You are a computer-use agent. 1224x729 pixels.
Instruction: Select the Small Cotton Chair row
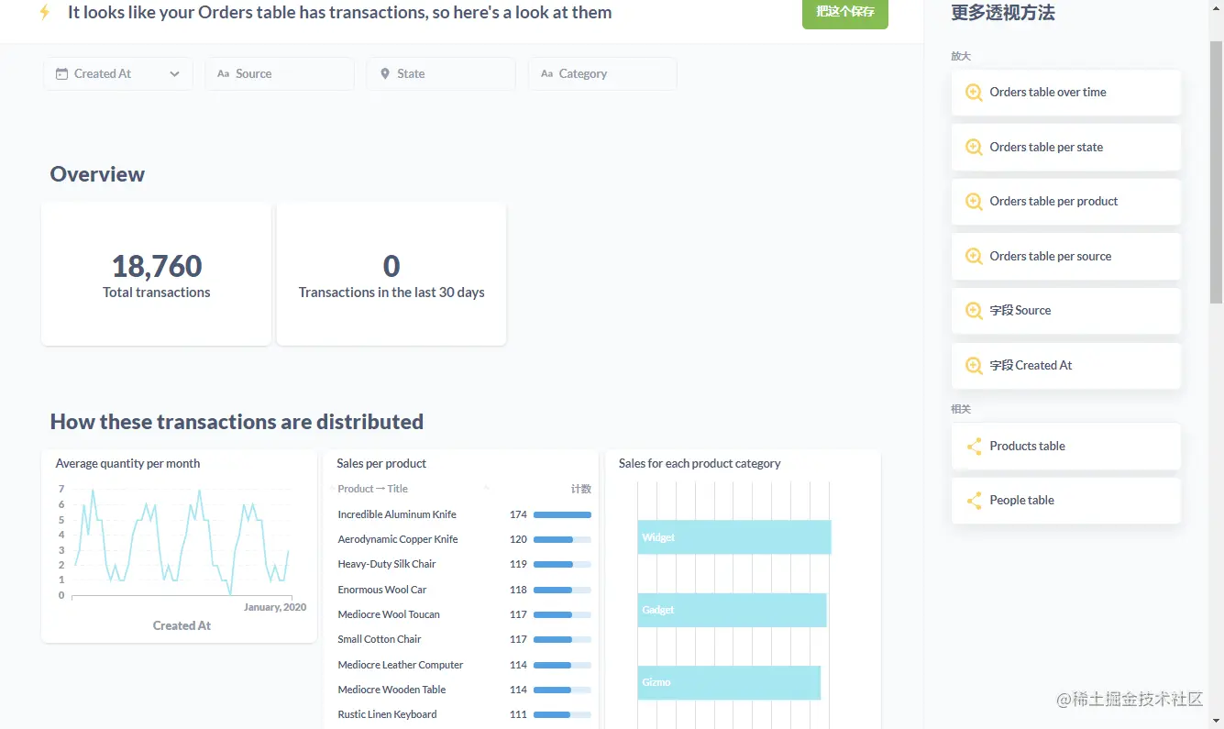pyautogui.click(x=464, y=639)
